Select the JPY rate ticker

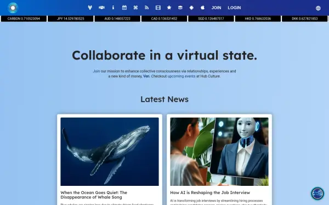(71, 19)
